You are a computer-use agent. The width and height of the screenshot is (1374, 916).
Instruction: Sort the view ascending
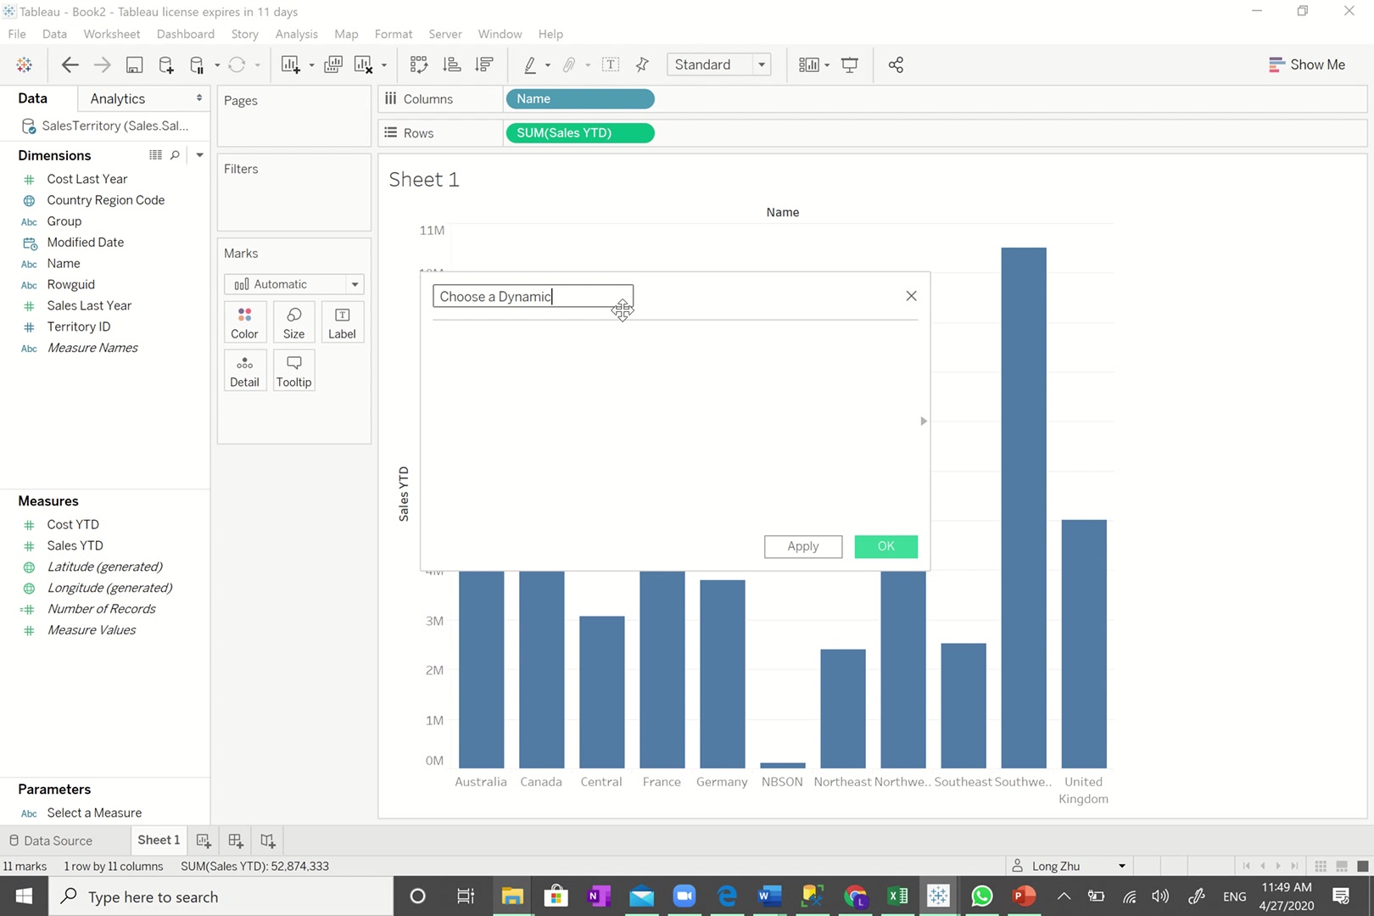(451, 64)
